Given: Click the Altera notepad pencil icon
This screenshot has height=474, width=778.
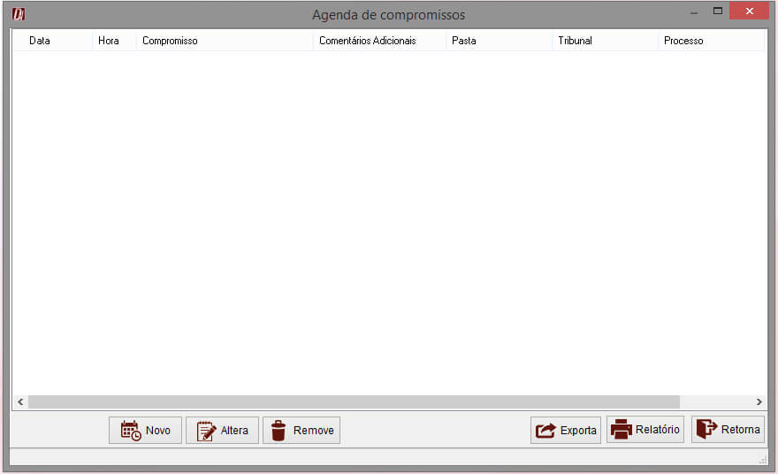Looking at the screenshot, I should pyautogui.click(x=206, y=431).
